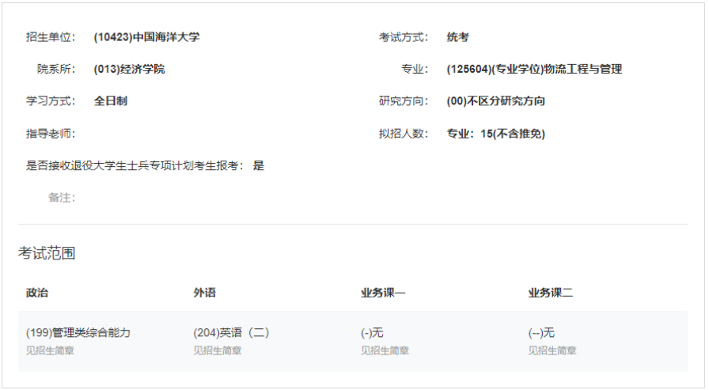This screenshot has height=390, width=709.
Task: Open 见招生简章 under the 外语 column
Action: coord(218,350)
